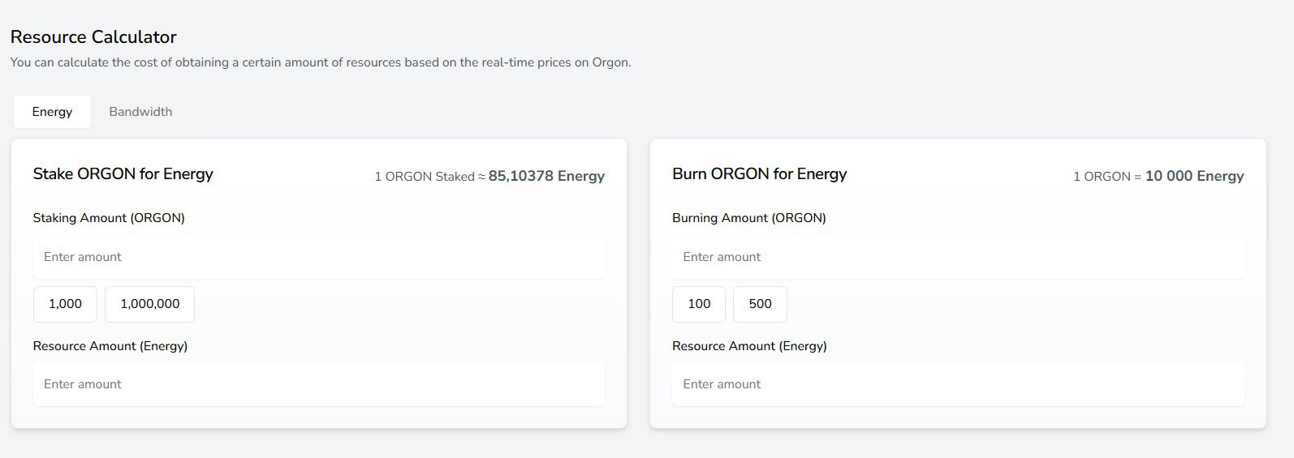Click the Resource Amount field under Stake ORGON
This screenshot has height=458, width=1294.
[318, 384]
